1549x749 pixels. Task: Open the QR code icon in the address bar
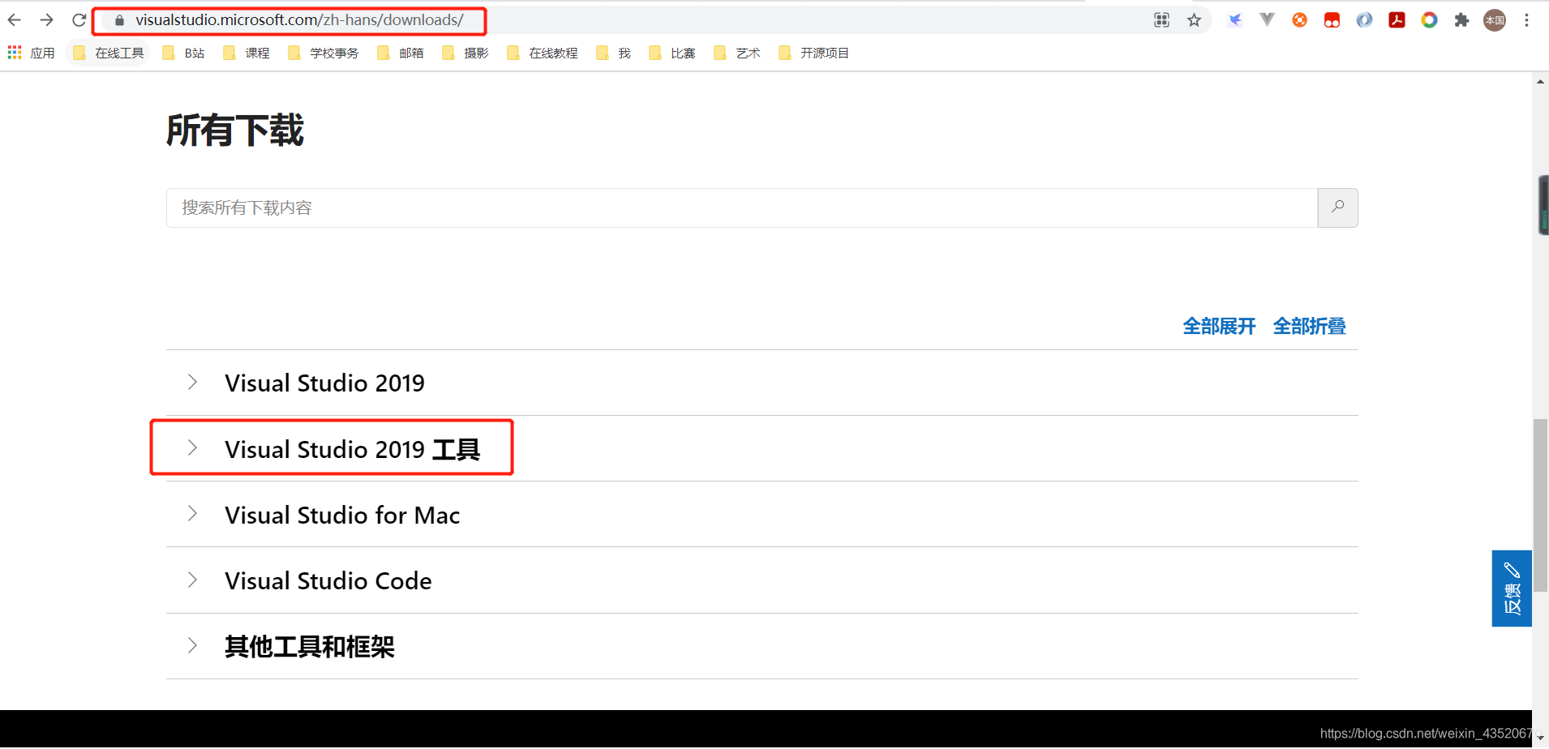point(1161,20)
